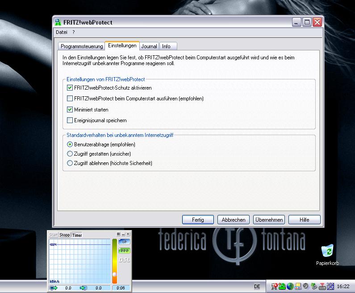Choose Zugriff ablehnen (höchste Sicherheit)
The width and height of the screenshot is (355, 293).
(x=70, y=163)
